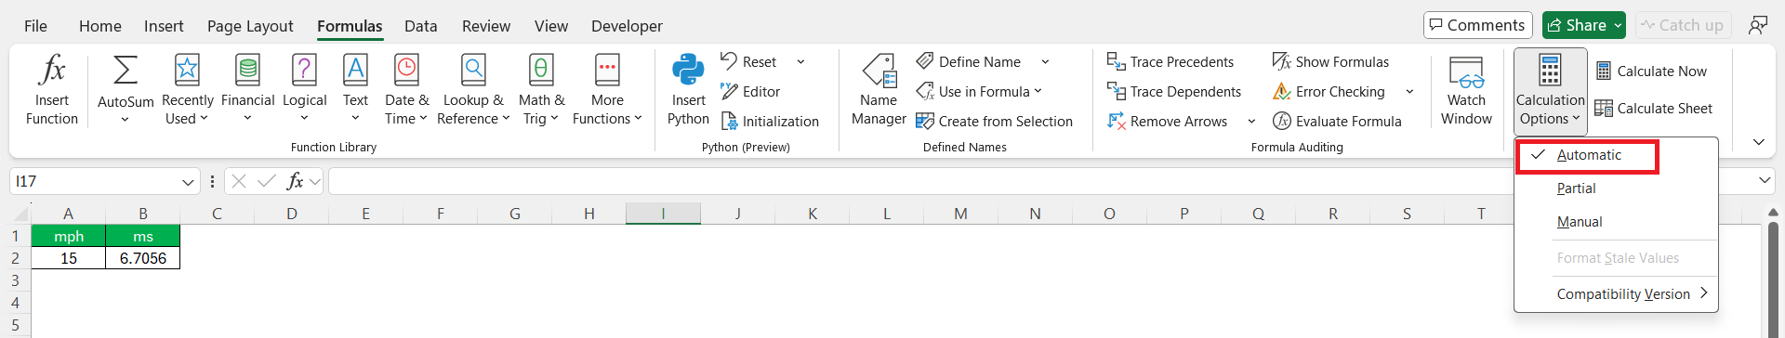Click the Insert Python icon
The width and height of the screenshot is (1785, 338).
(x=688, y=71)
